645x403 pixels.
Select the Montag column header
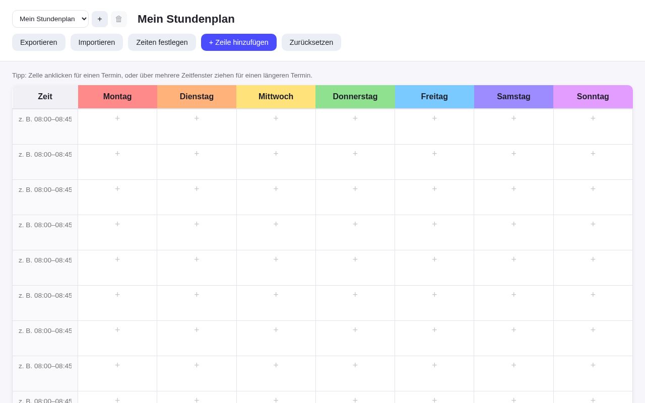pos(117,97)
